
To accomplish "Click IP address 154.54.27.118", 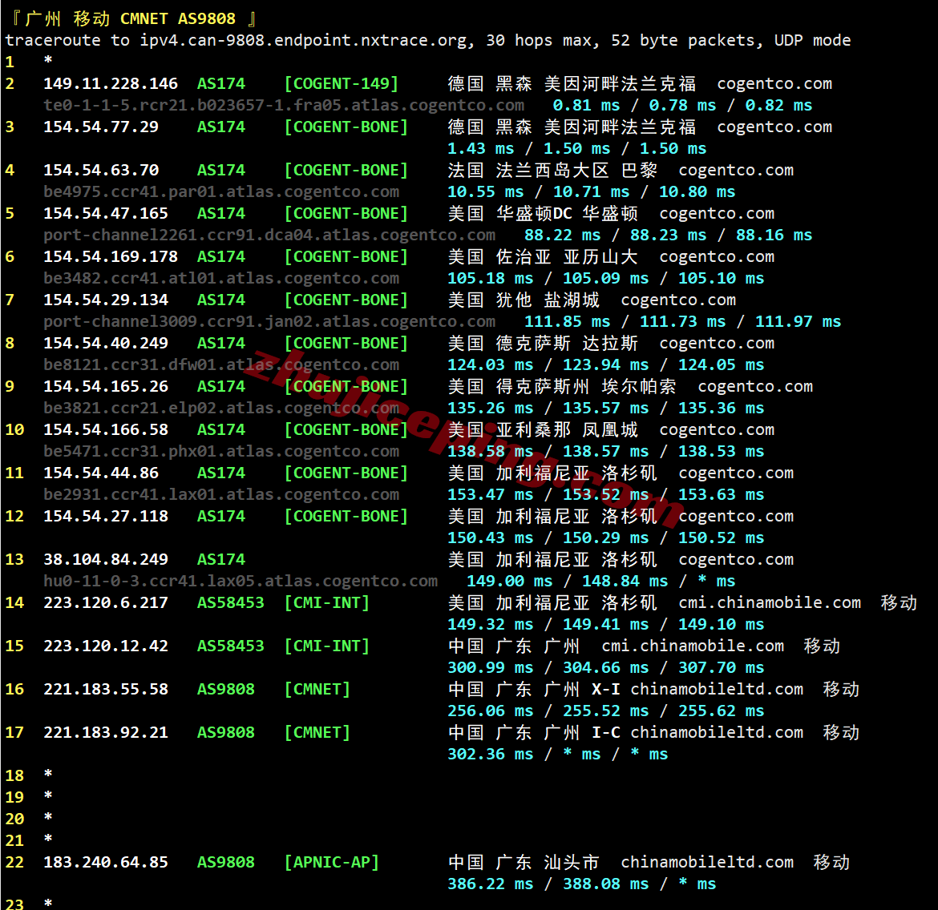I will [x=106, y=516].
